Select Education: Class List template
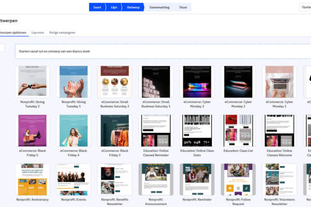 tap(238, 130)
